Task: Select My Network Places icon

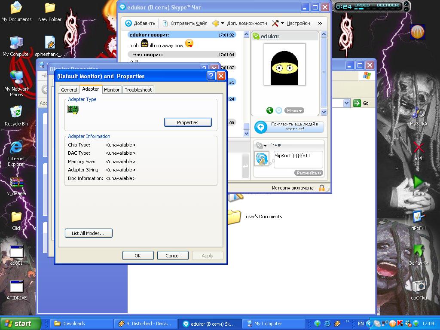Action: click(x=16, y=84)
